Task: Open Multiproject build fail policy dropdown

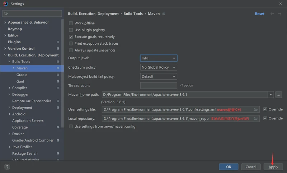Action: [158, 76]
